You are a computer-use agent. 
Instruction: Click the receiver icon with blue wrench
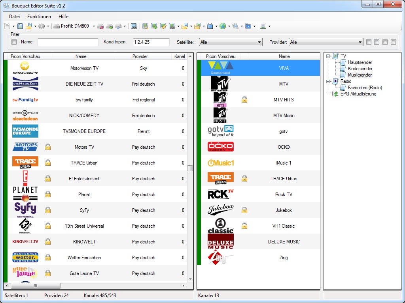pos(118,26)
